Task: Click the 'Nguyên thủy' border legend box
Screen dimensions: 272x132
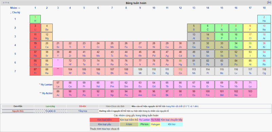Action: pos(18,111)
